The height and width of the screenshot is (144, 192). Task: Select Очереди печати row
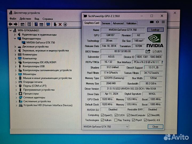pyautogui.click(x=33, y=82)
